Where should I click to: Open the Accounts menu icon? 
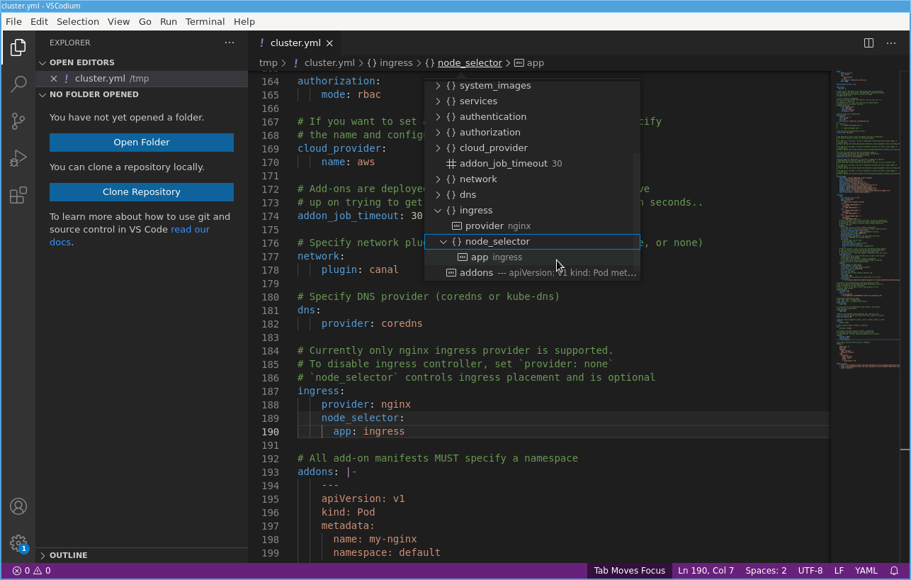[x=18, y=506]
